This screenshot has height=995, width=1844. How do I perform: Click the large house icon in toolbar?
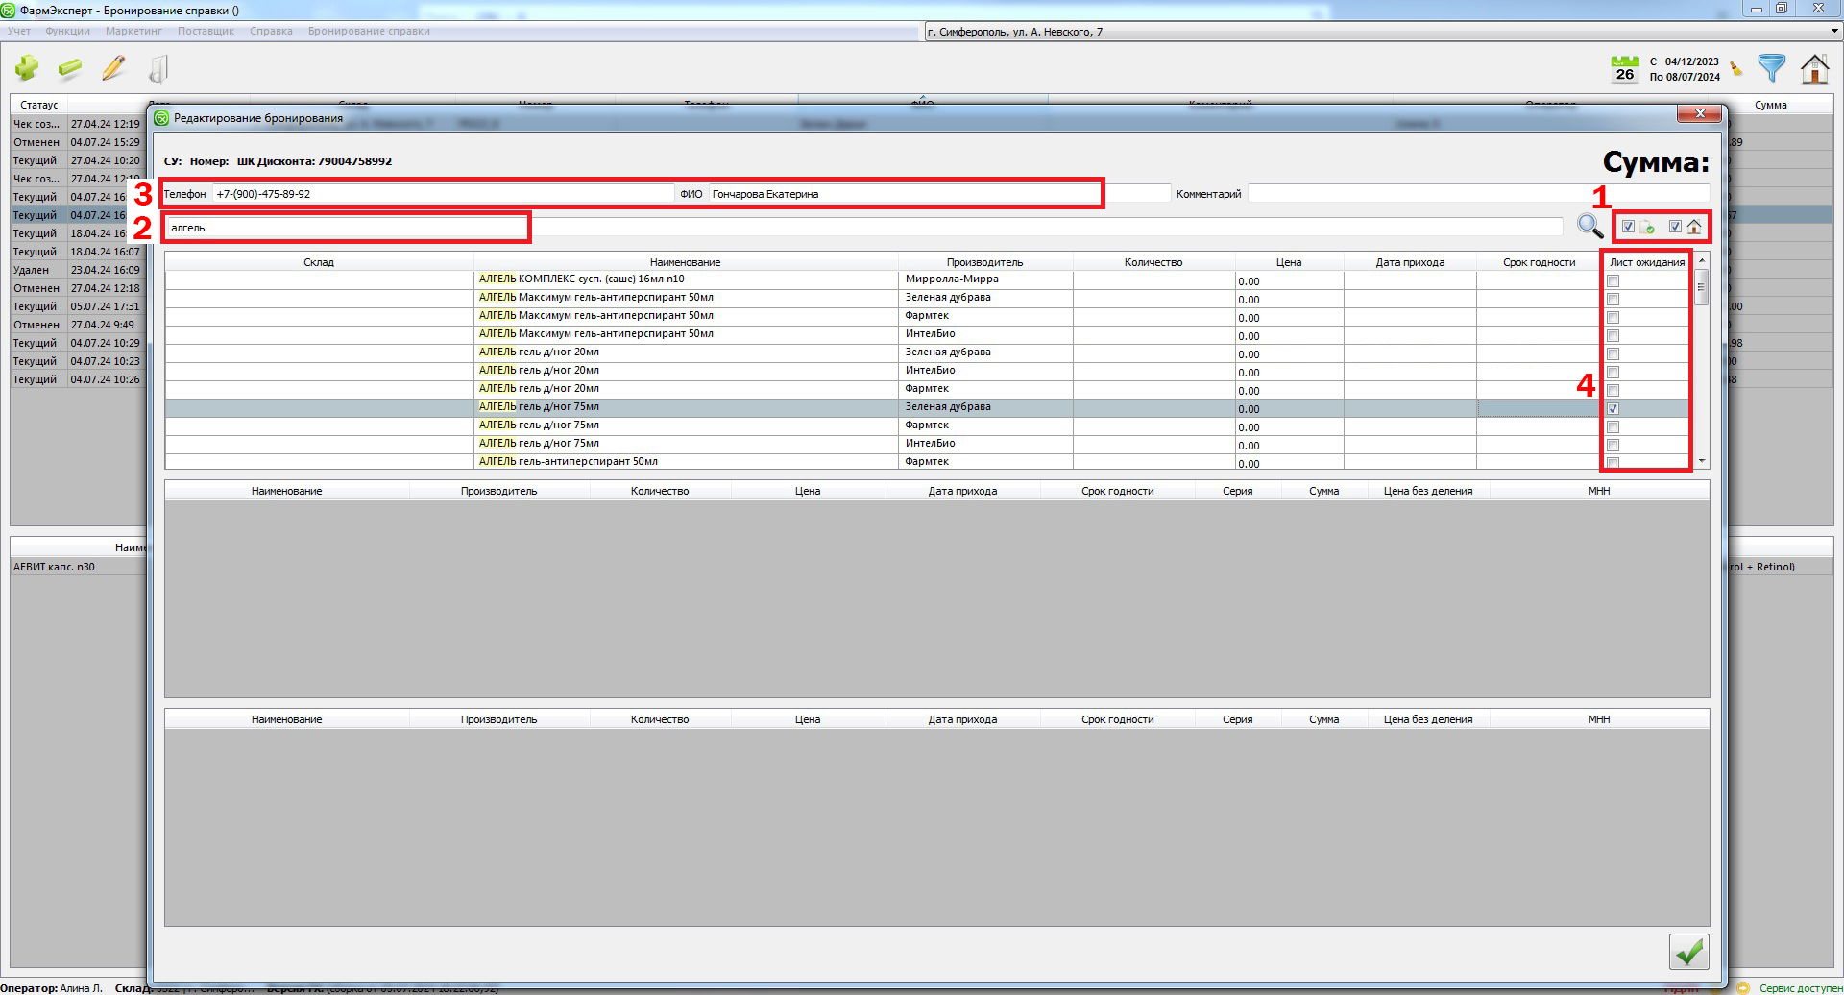point(1814,69)
